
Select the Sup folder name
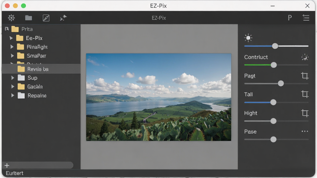tap(32, 78)
